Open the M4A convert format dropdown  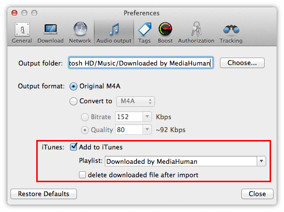coord(136,101)
